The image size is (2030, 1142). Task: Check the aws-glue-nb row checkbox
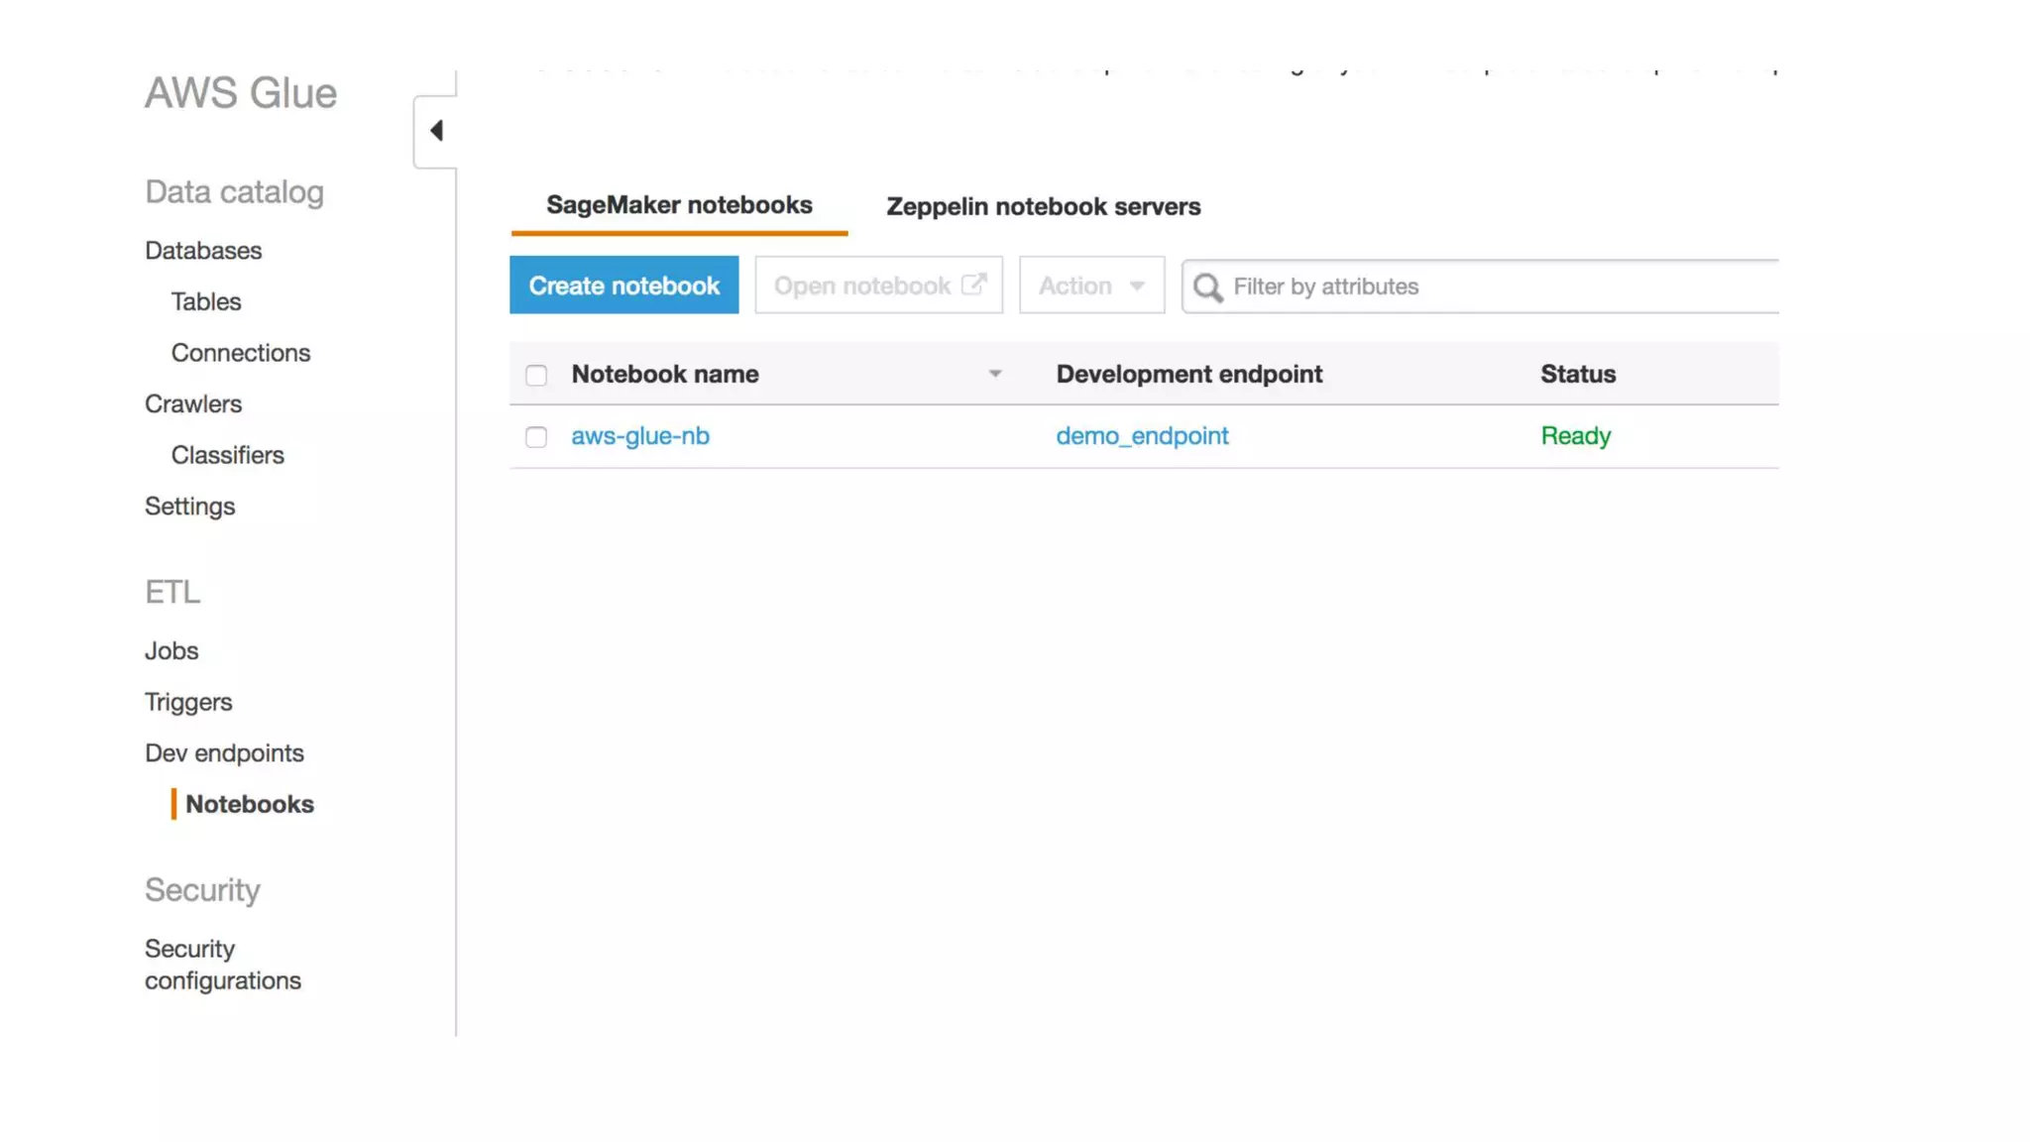tap(536, 437)
